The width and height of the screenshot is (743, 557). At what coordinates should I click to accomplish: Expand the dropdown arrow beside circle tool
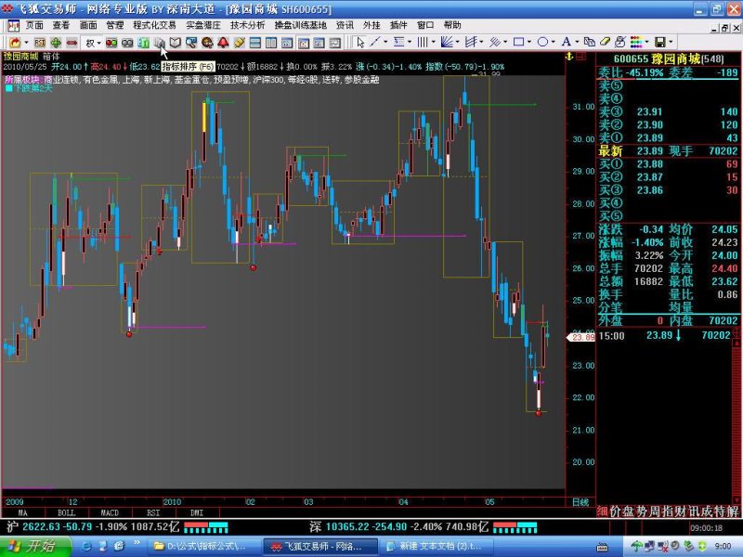pyautogui.click(x=554, y=43)
